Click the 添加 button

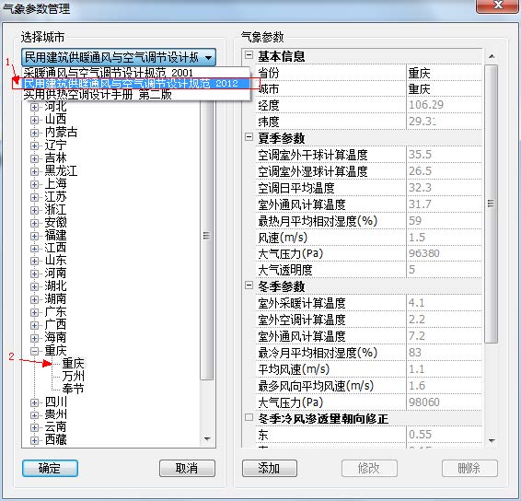point(270,469)
